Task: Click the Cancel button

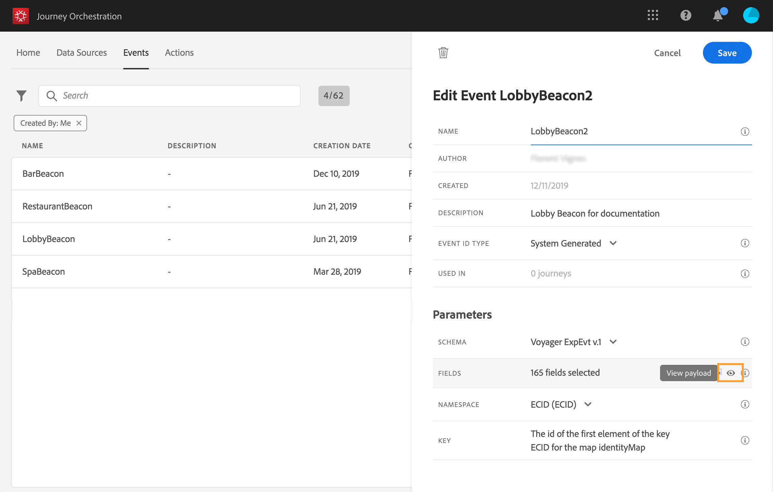Action: coord(667,53)
